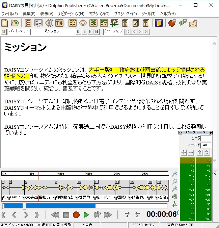Go to next heading arrow
Image resolution: width=219 pixels, height=228 pixels.
[90, 31]
